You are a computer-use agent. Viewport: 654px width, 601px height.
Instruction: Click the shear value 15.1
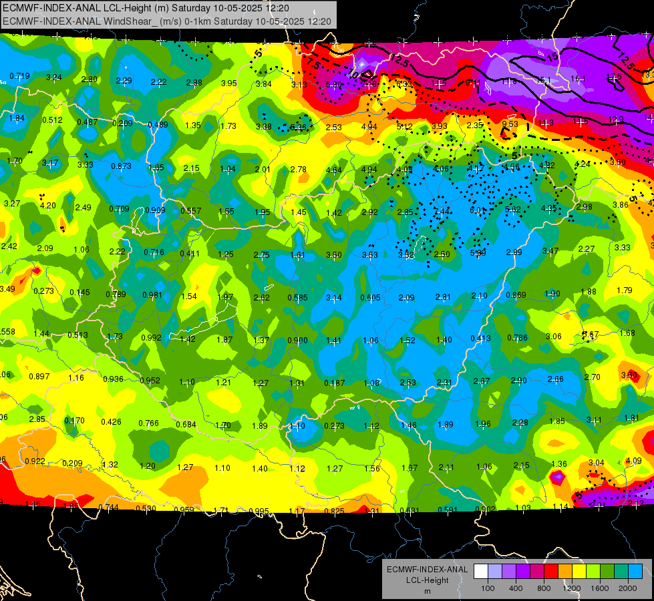click(x=544, y=80)
